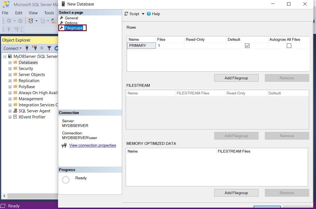Open the Tools menu
Screen dimensions: 316x209
[49, 13]
